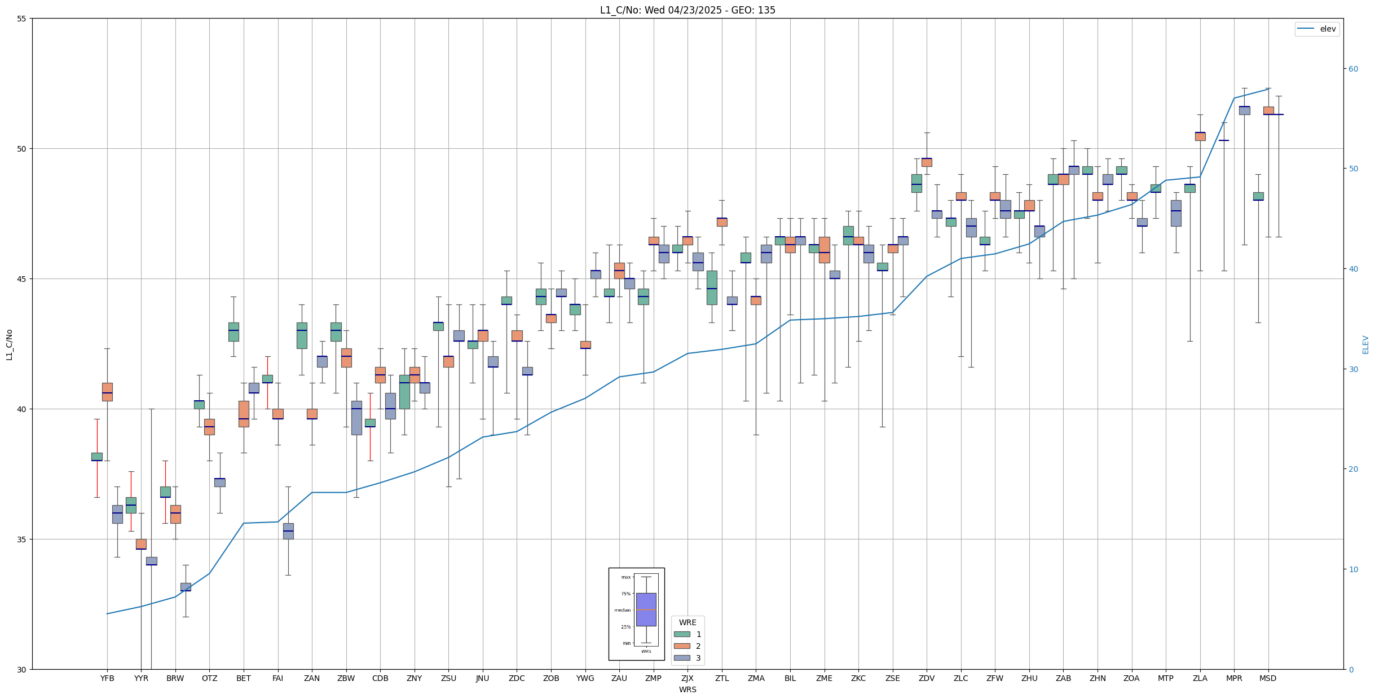Click the L1_C/No y-axis title
Image resolution: width=1375 pixels, height=699 pixels.
[9, 344]
